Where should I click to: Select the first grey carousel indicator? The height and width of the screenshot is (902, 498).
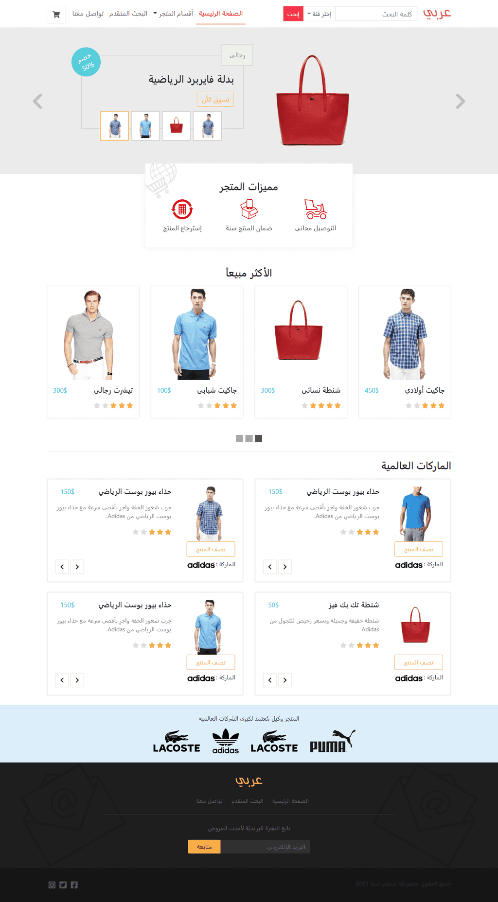[239, 439]
